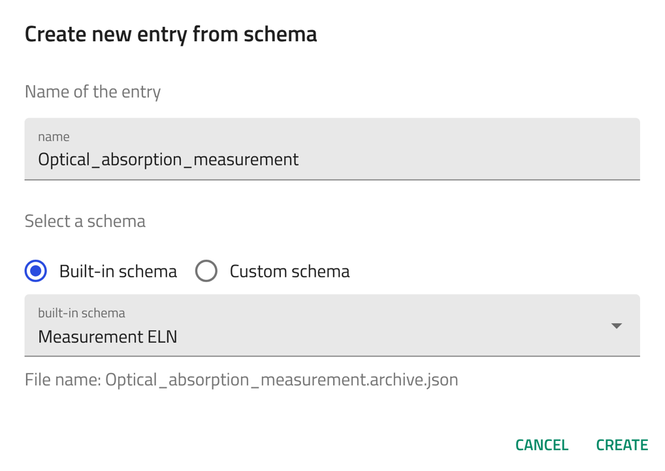Viewport: 665px width, 471px height.
Task: Open the built-in schema dropdown arrow
Action: [x=616, y=326]
